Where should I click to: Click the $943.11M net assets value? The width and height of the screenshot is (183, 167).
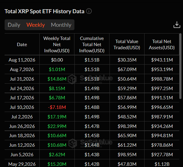tap(162, 60)
